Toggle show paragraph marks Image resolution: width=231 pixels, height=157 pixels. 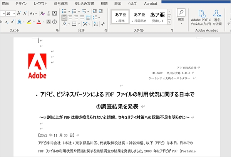[103, 24]
